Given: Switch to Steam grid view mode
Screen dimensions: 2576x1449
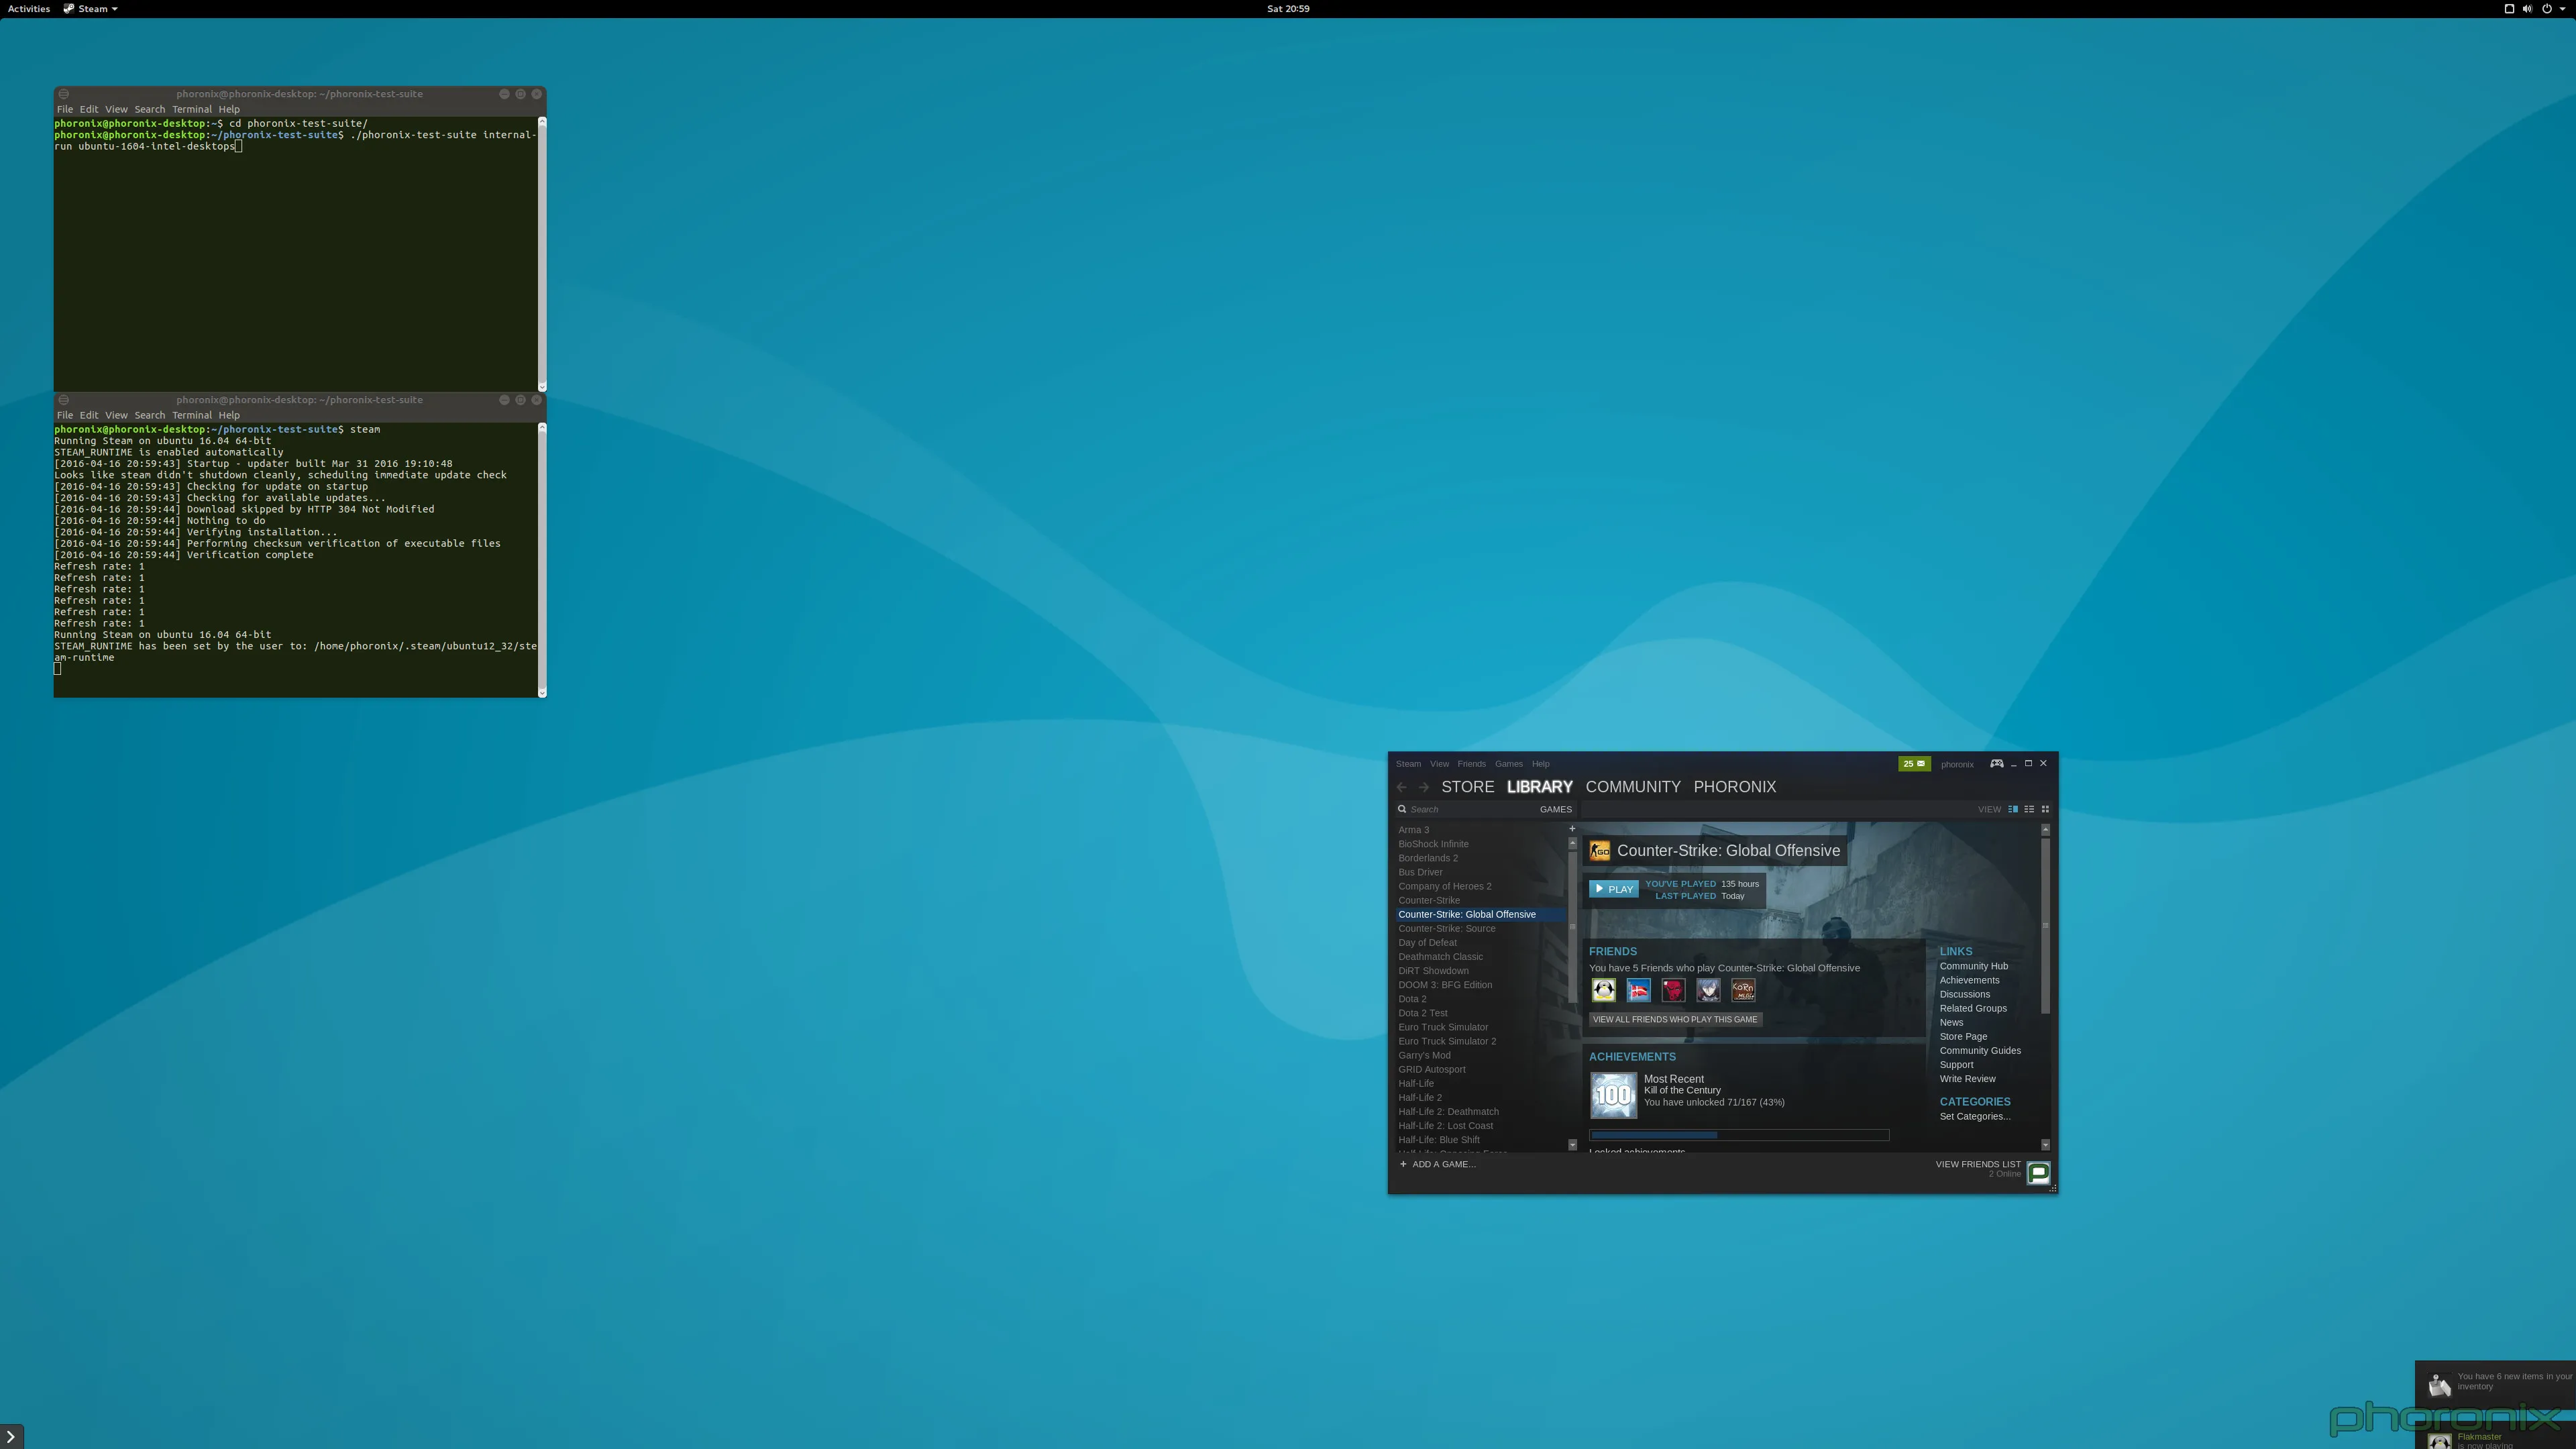Looking at the screenshot, I should (2045, 809).
